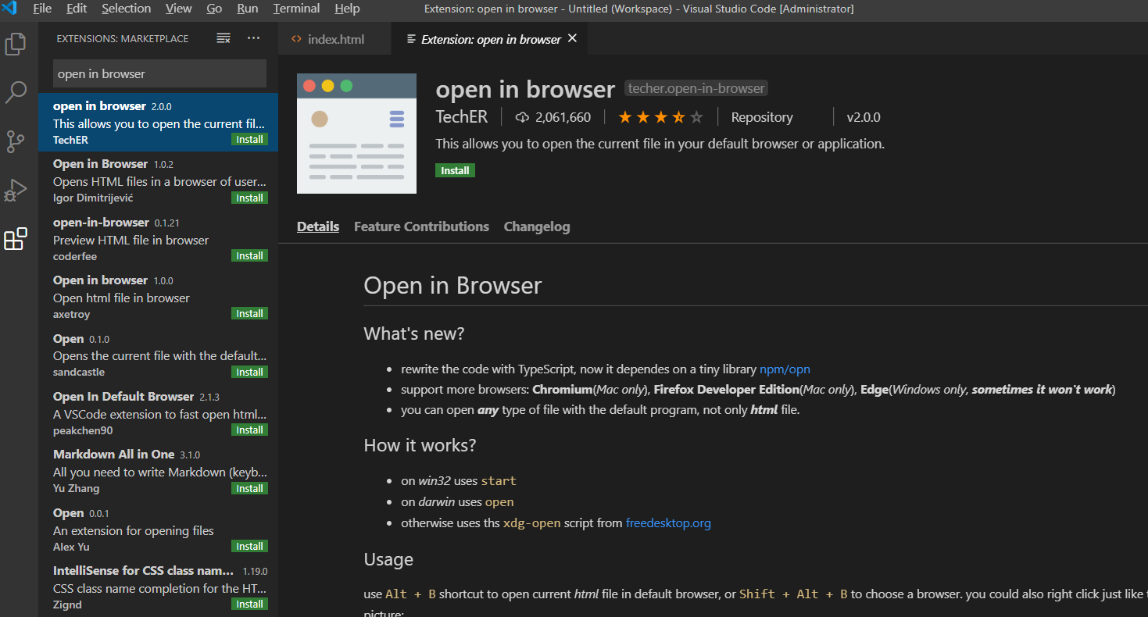Install Open extension by Alex Yu
The image size is (1148, 617).
[249, 546]
